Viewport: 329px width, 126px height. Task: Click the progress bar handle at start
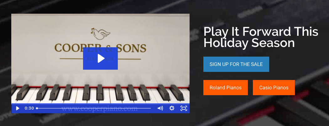click(x=37, y=108)
